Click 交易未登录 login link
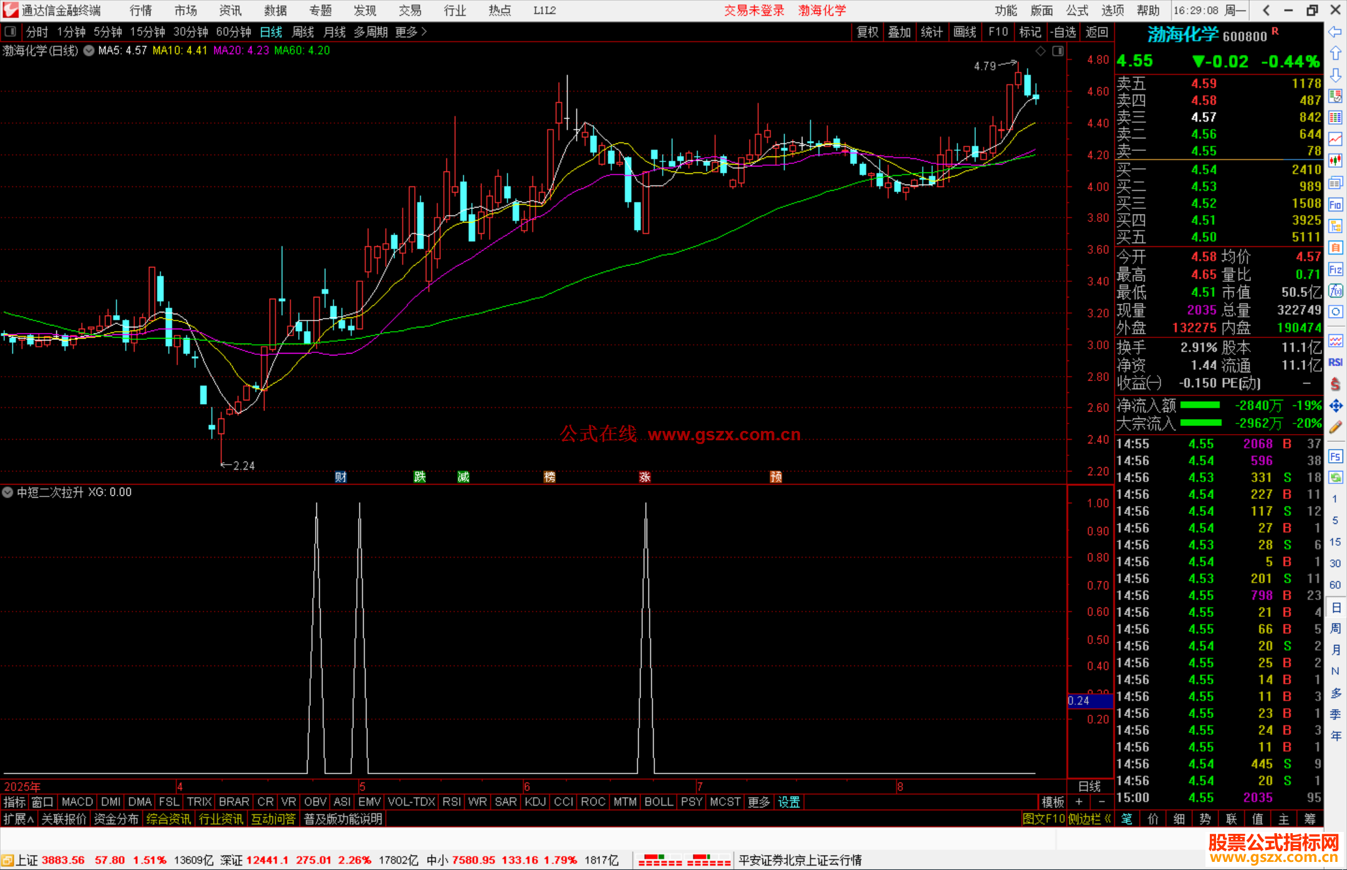Image resolution: width=1347 pixels, height=870 pixels. [x=754, y=11]
